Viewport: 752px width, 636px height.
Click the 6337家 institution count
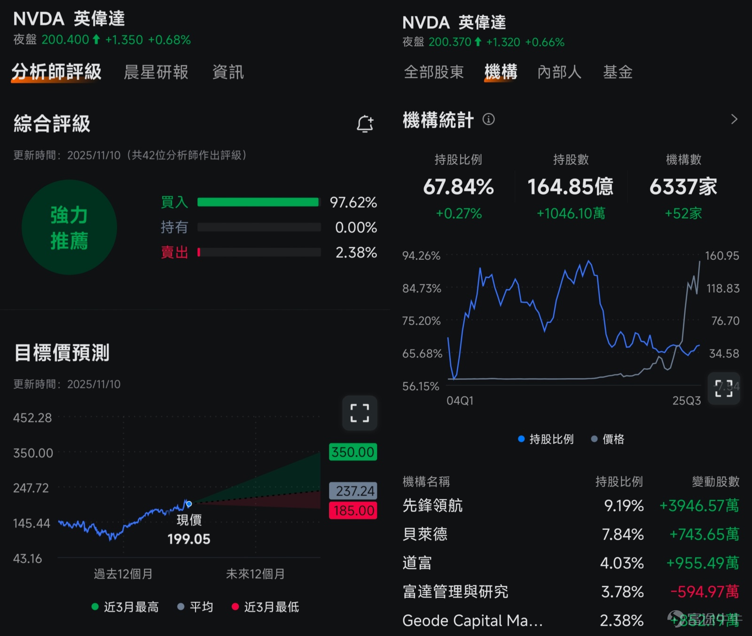[683, 187]
